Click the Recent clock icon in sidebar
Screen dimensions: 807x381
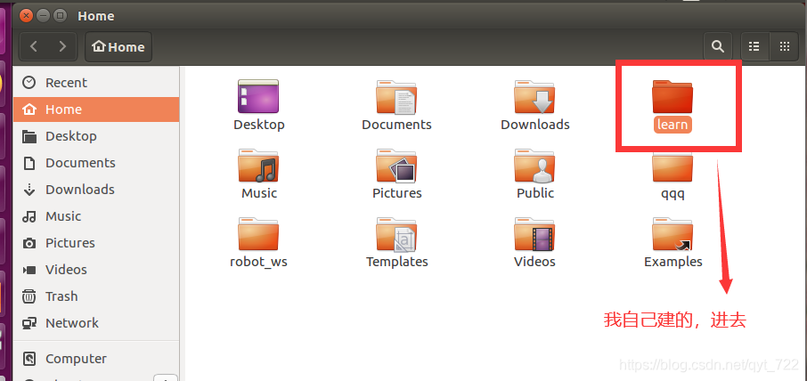(x=29, y=82)
